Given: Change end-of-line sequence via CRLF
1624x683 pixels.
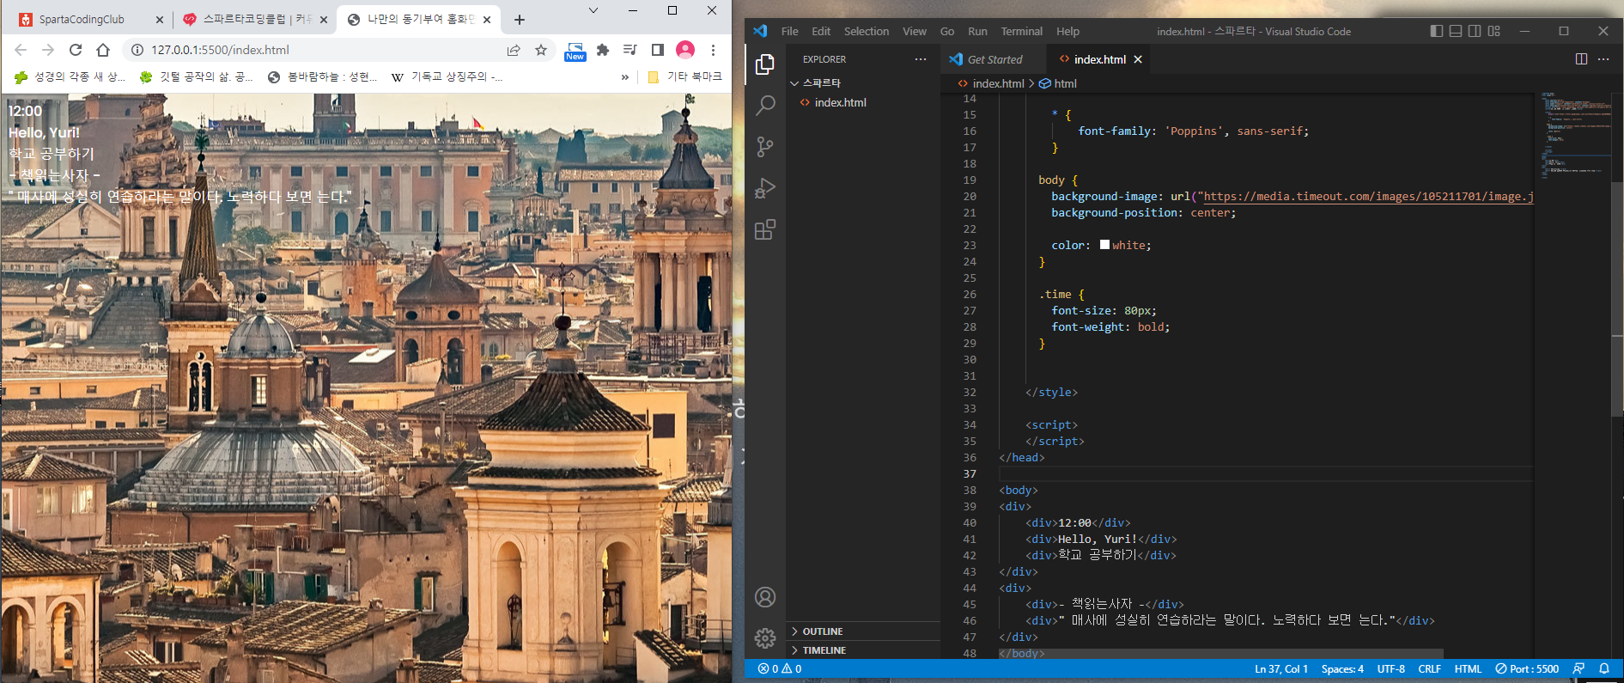Looking at the screenshot, I should (1430, 668).
